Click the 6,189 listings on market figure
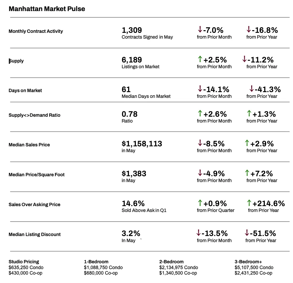This screenshot has height=283, width=293. pos(132,60)
